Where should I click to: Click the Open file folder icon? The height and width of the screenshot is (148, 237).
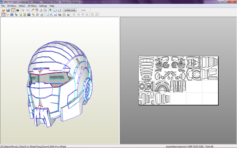pyautogui.click(x=4, y=10)
